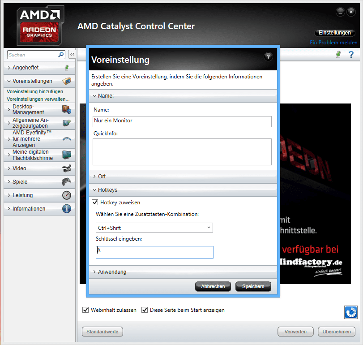The height and width of the screenshot is (345, 363).
Task: Click the Voreinstellungen presets icon
Action: click(x=67, y=81)
